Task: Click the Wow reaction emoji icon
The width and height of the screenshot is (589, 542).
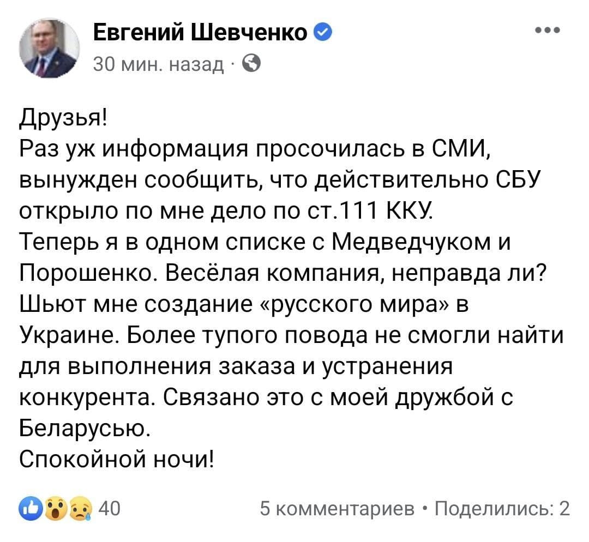Action: [56, 508]
